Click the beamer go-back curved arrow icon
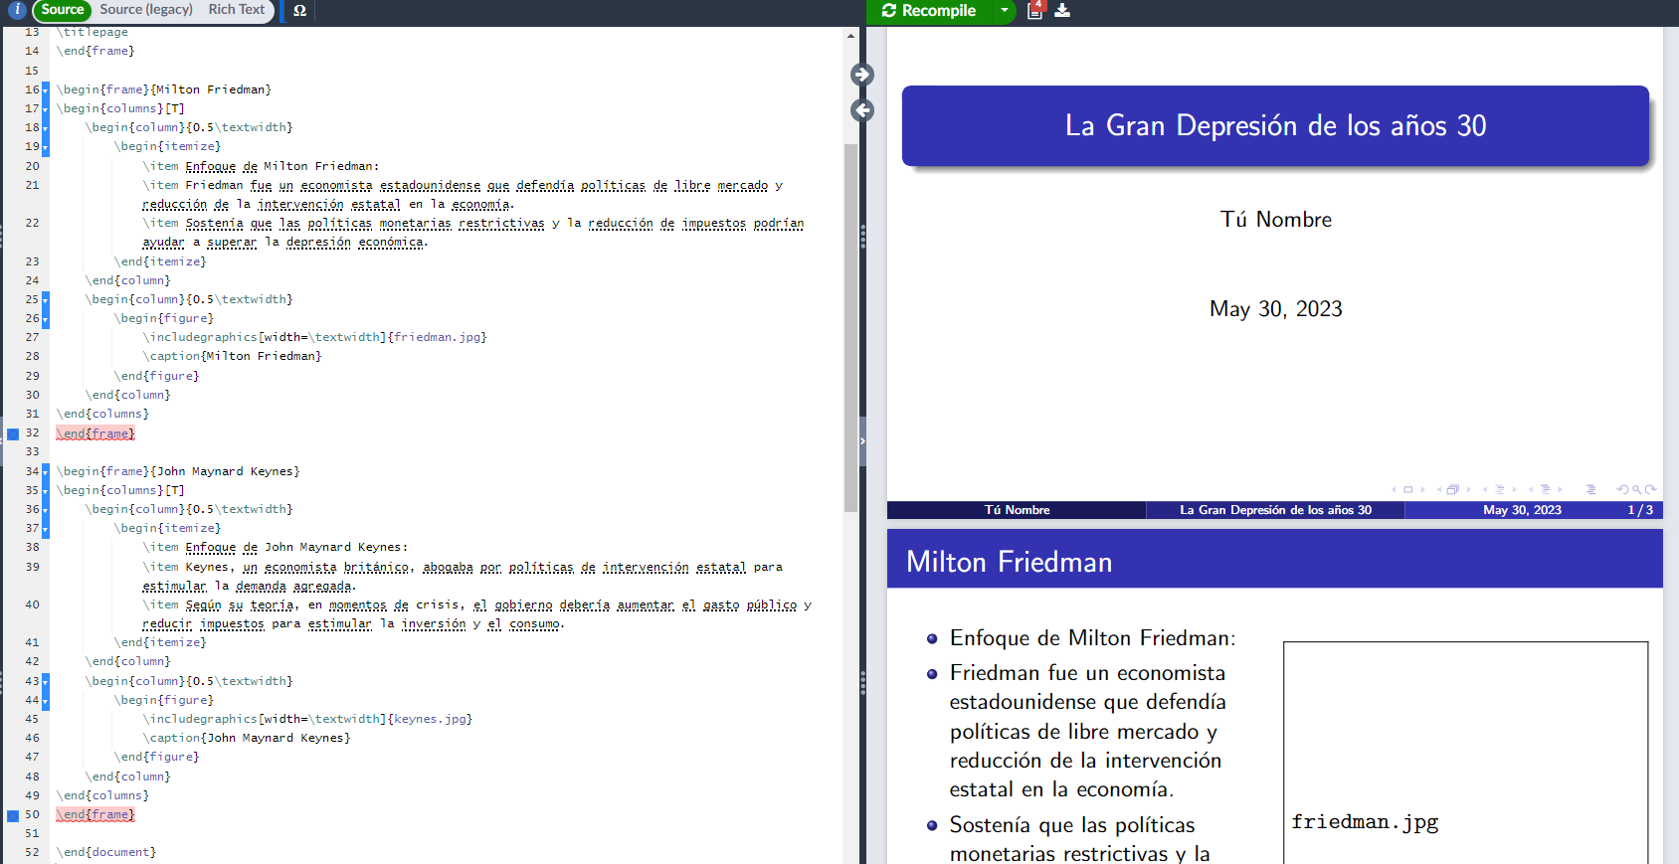 coord(1622,489)
